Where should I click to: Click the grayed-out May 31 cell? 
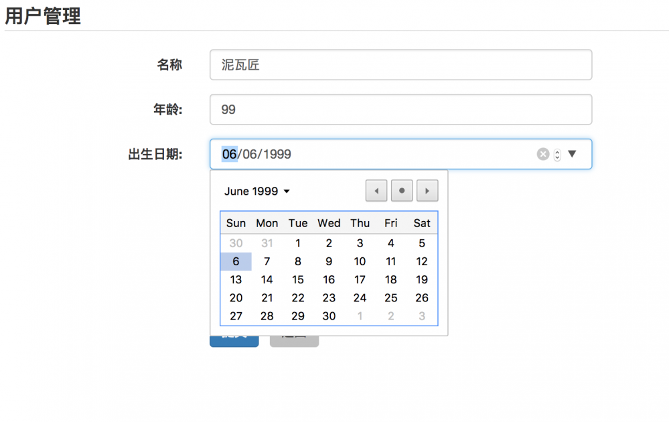pos(267,242)
